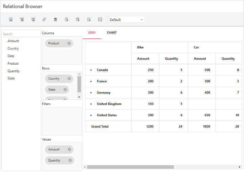Remove the Amount chip from Values
The height and width of the screenshot is (172, 244).
tap(69, 149)
